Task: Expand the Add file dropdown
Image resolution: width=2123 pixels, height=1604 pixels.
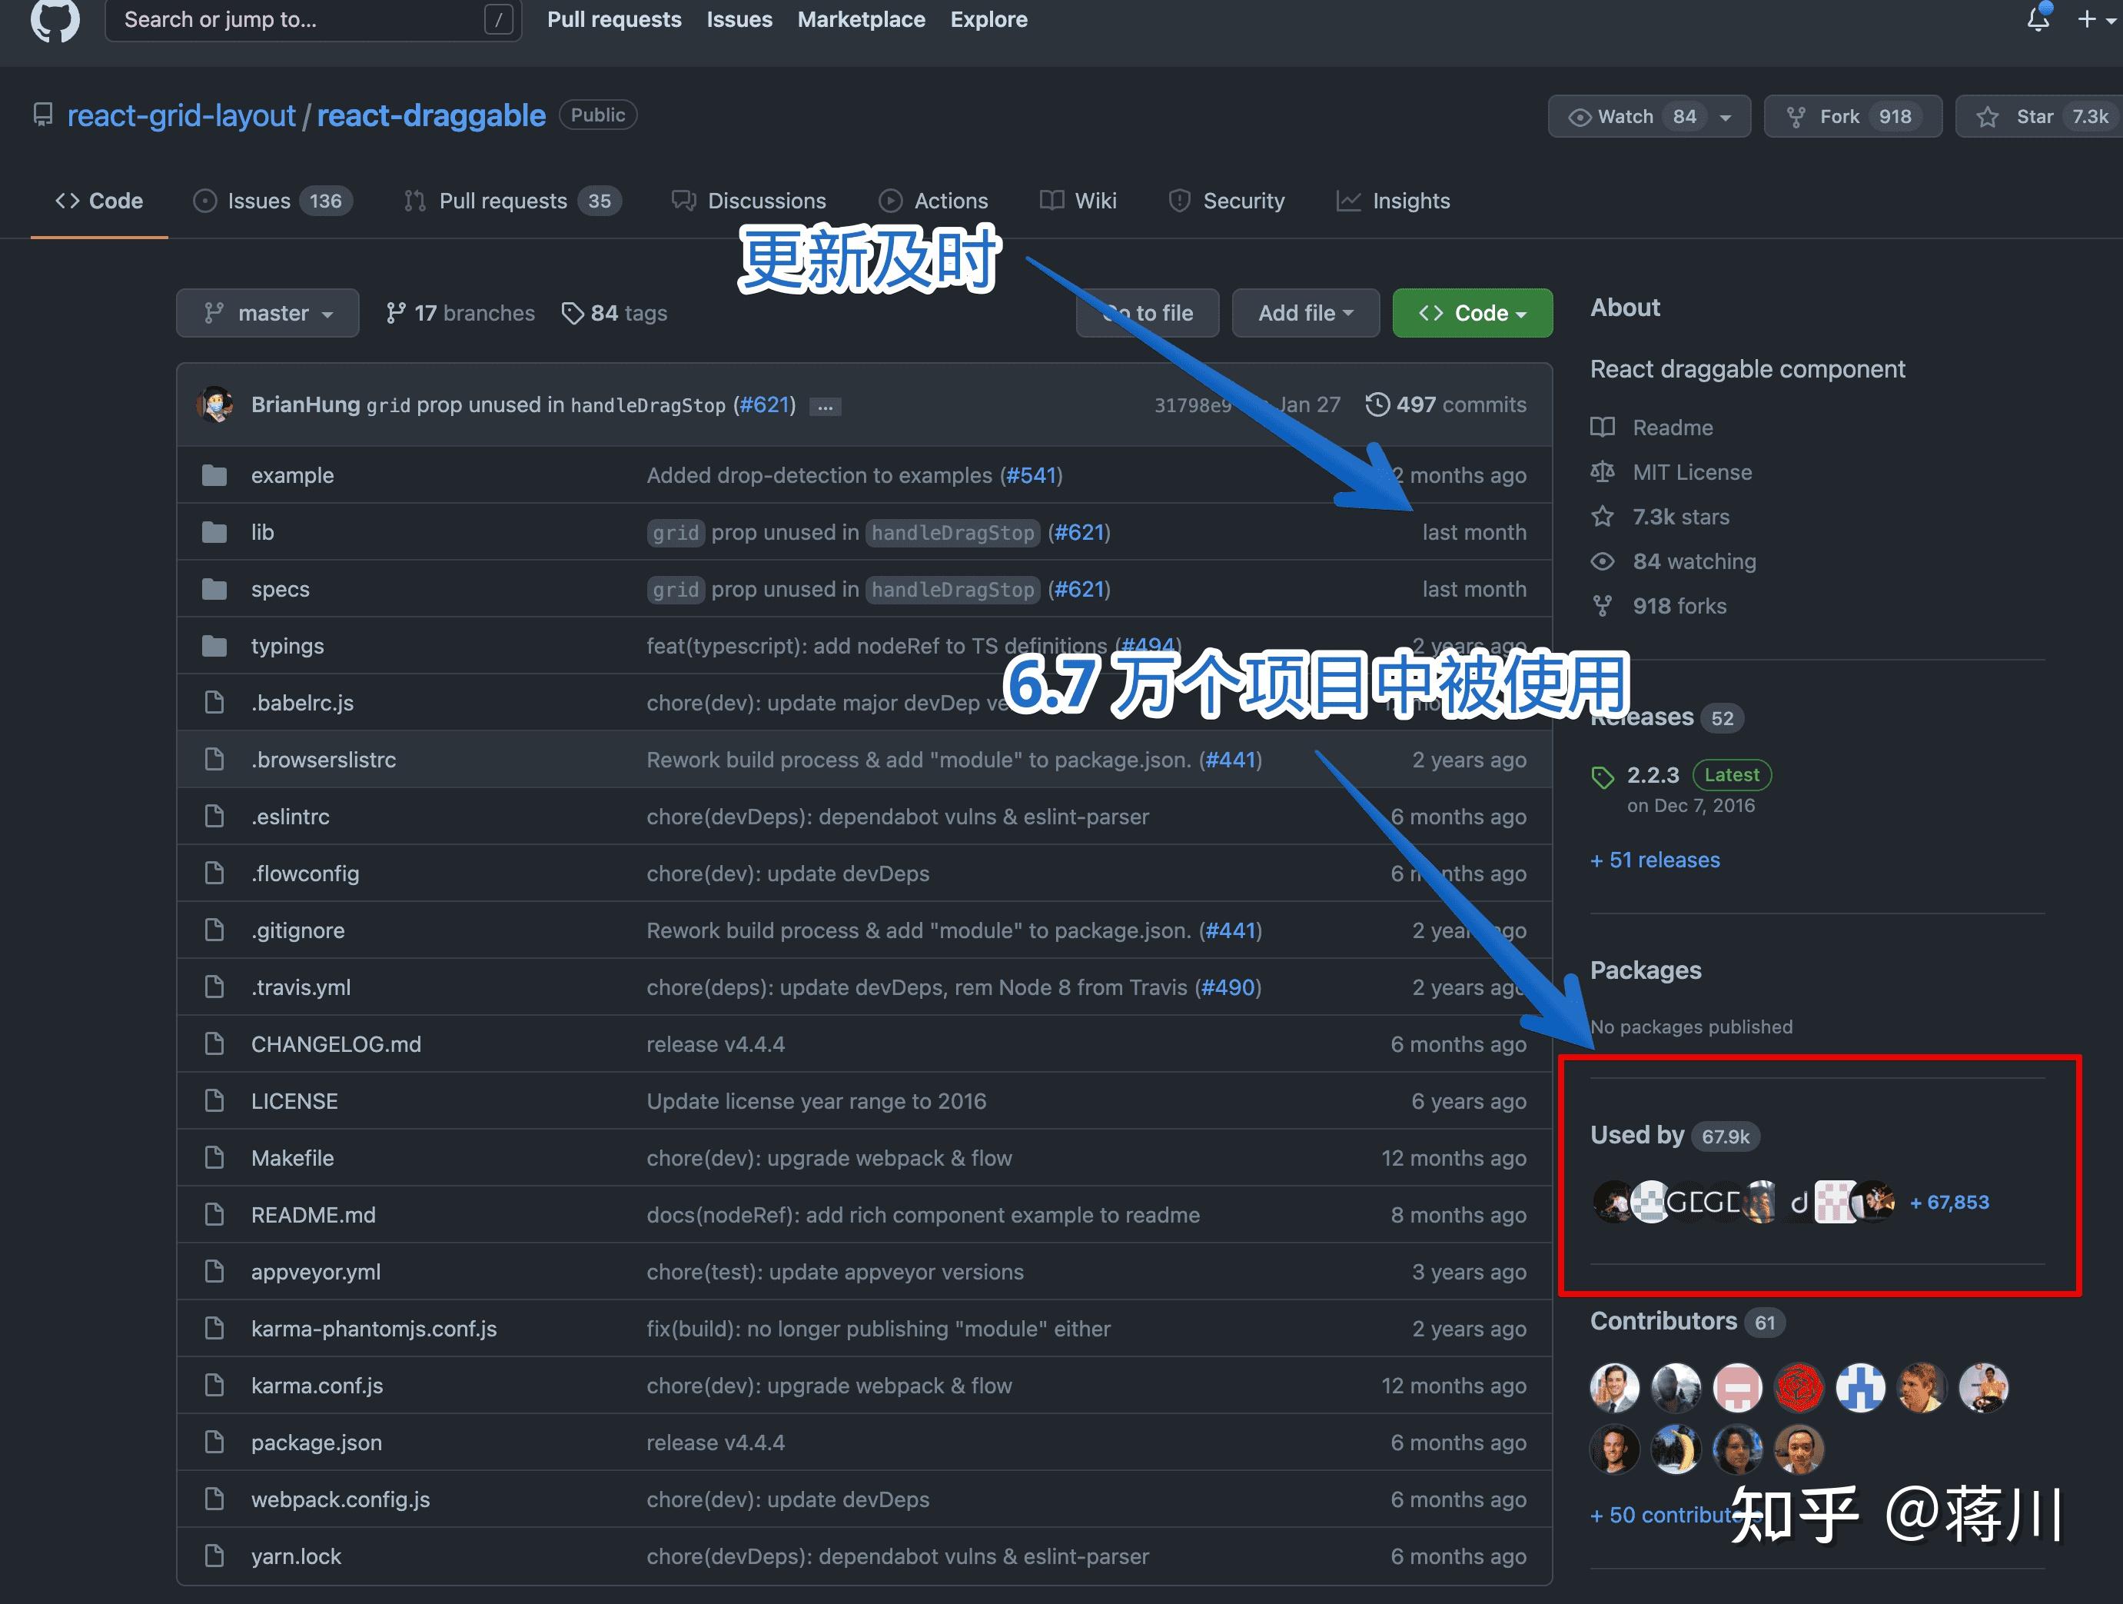Action: (1305, 313)
